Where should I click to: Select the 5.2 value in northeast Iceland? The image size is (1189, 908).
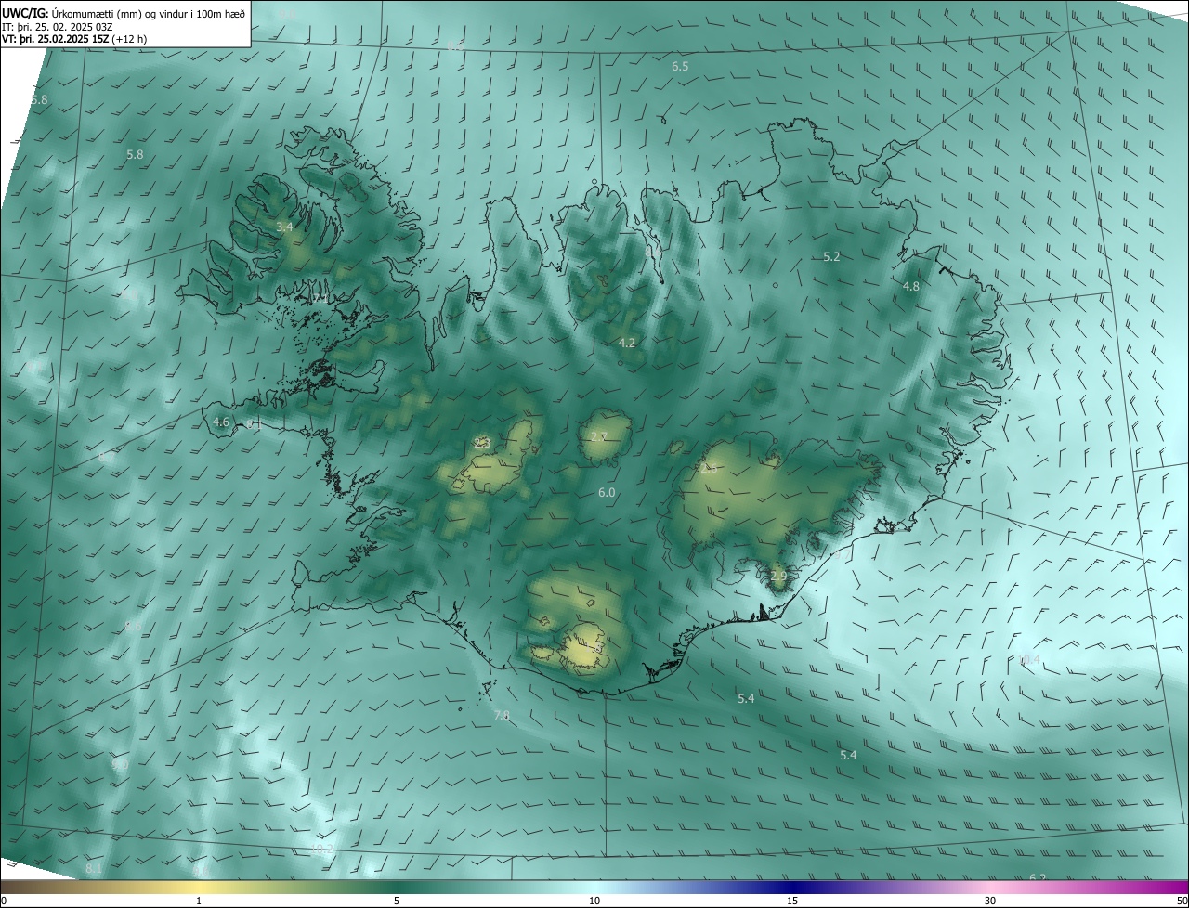tap(831, 256)
